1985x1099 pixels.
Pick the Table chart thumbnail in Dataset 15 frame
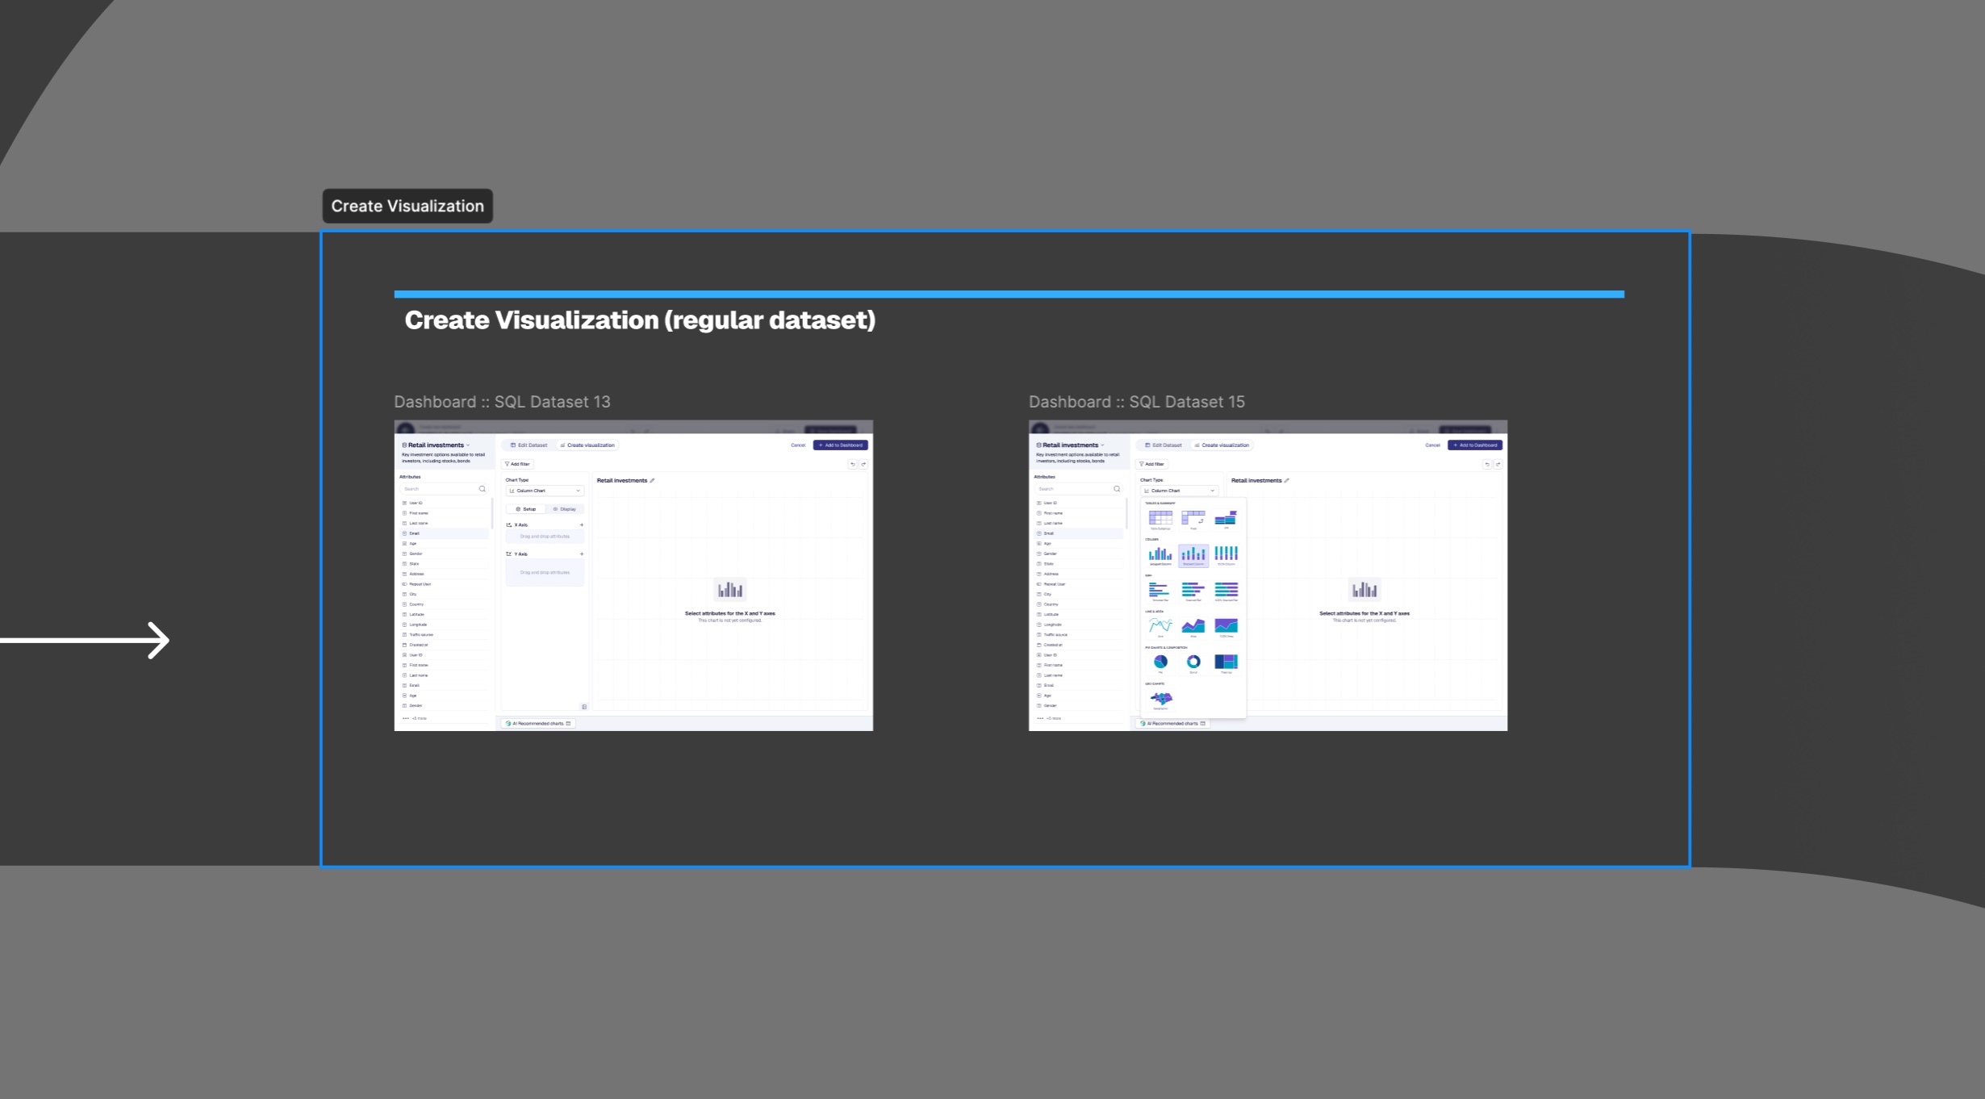pyautogui.click(x=1160, y=520)
